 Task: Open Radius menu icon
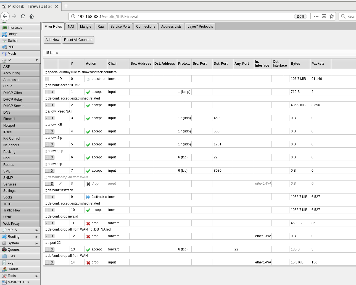pos(4,269)
